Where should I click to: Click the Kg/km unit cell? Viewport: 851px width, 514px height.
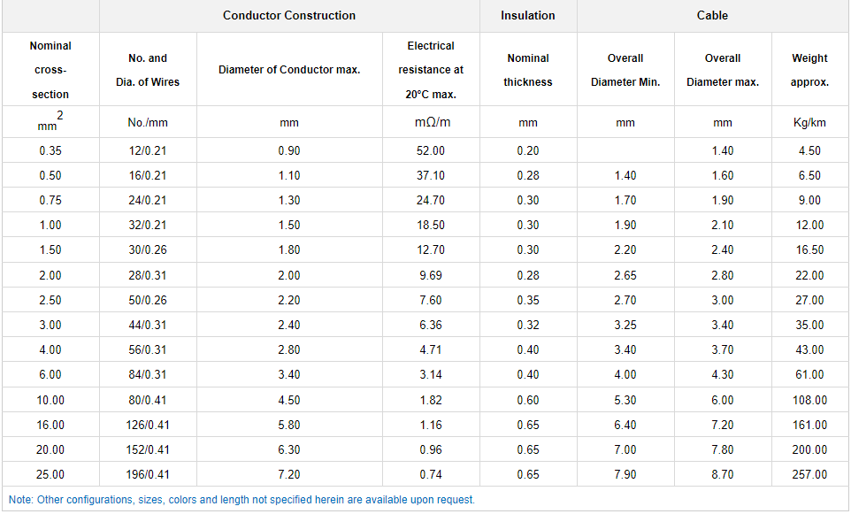click(x=809, y=123)
